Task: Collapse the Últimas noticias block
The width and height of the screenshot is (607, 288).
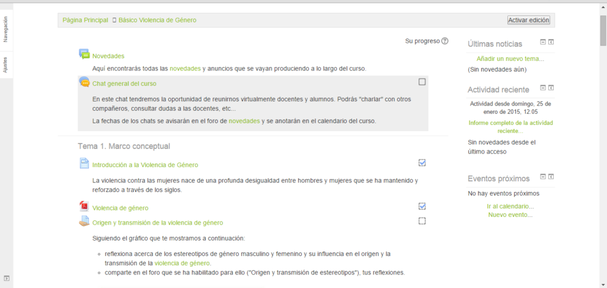Action: click(x=542, y=42)
